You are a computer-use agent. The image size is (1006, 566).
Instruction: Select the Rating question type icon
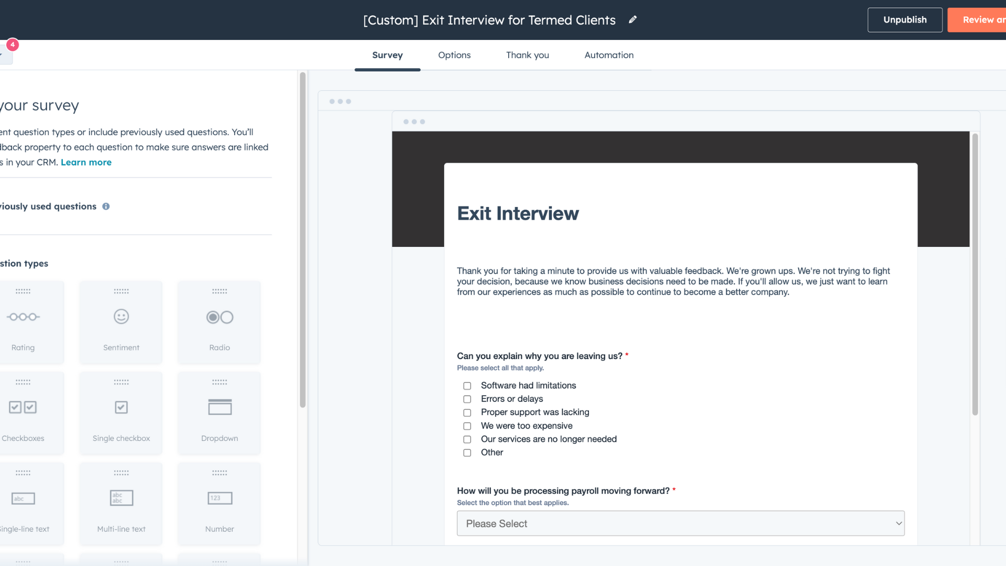(23, 317)
